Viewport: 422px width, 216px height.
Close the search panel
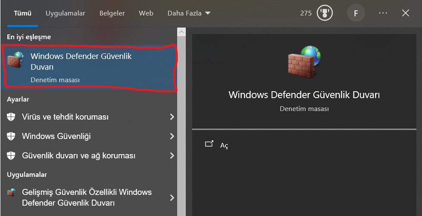[x=406, y=13]
